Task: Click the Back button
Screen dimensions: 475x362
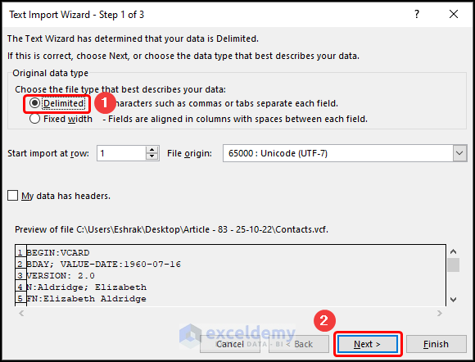Action: click(x=299, y=344)
